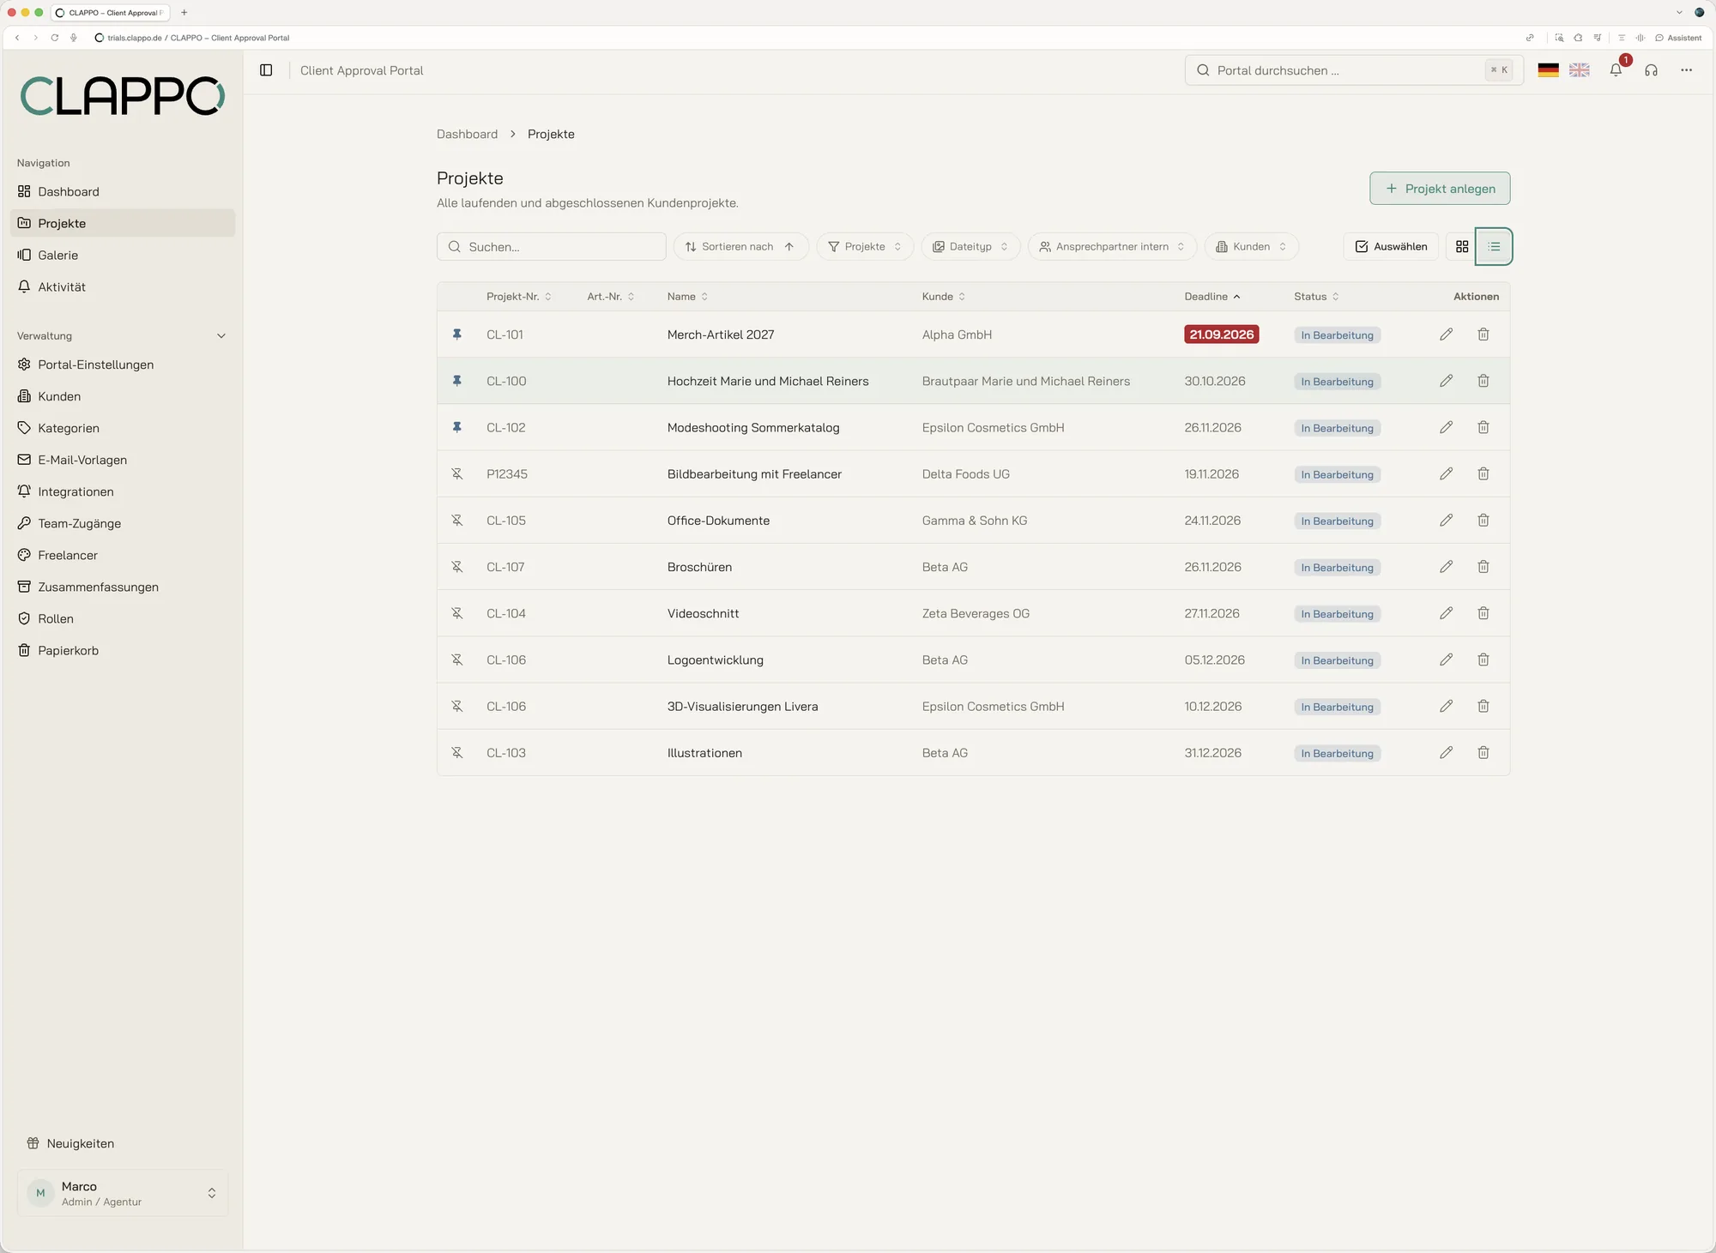
Task: Edit the Logoentwicklung project
Action: point(1446,660)
